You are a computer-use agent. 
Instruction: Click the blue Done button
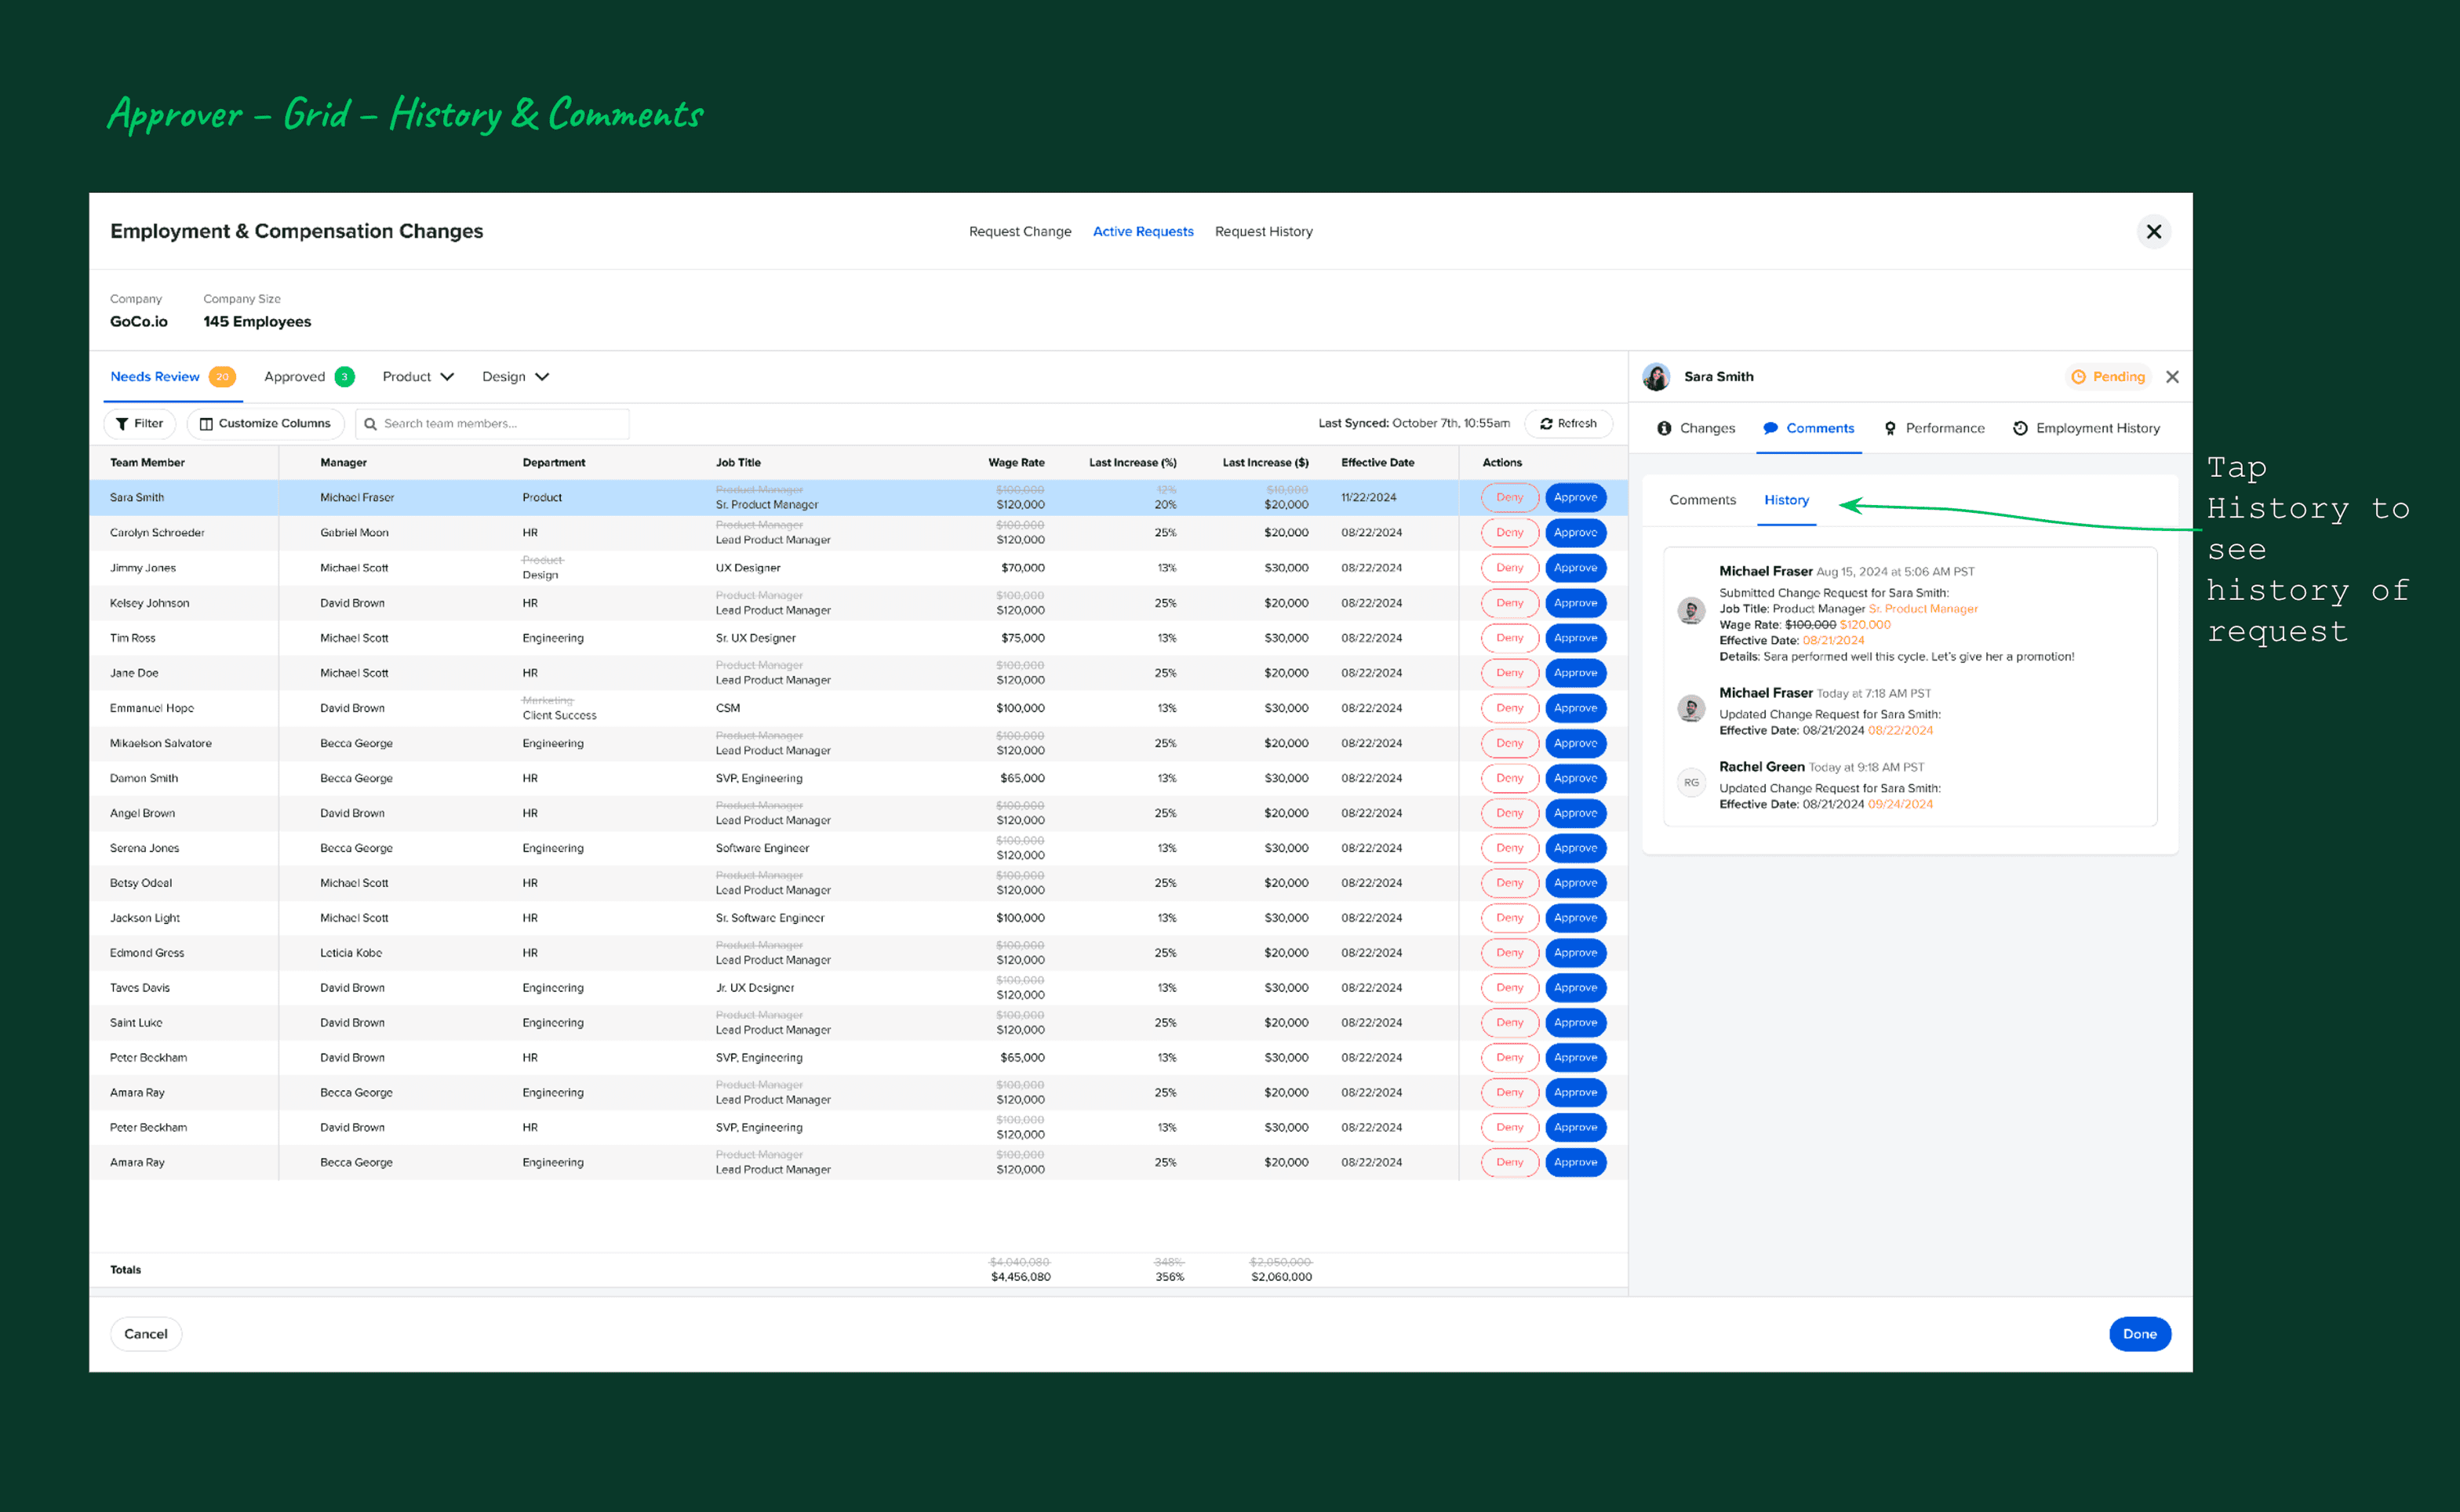pos(2139,1334)
